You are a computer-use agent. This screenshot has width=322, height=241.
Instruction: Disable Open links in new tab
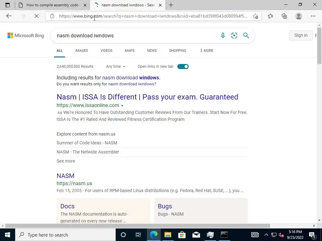point(183,67)
